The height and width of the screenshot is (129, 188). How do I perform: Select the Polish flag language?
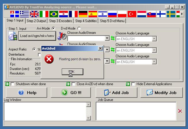point(122,14)
